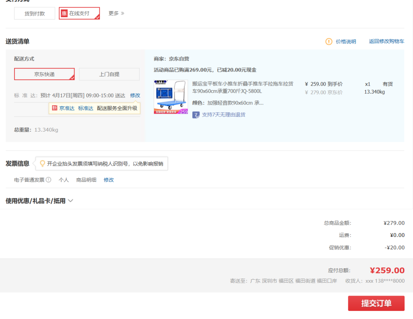Click the 收货人 recipient text
This screenshot has height=319, width=413.
(x=375, y=281)
